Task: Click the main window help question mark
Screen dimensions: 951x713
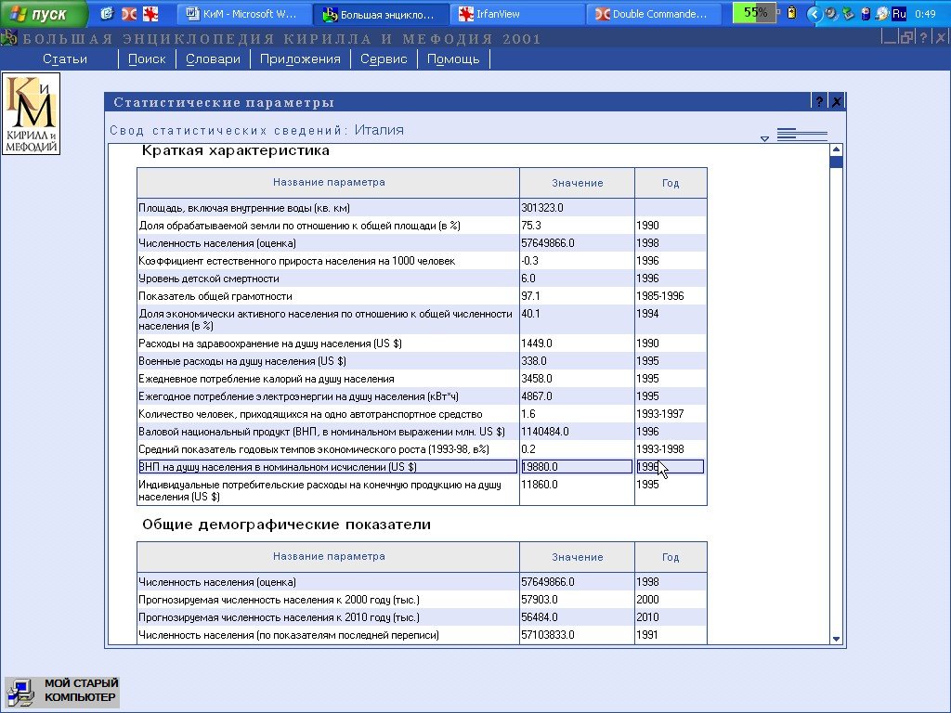Action: click(x=922, y=38)
